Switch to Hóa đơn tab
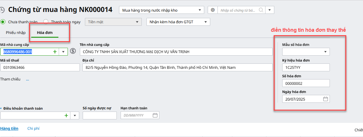Image resolution: width=363 pixels, height=137 pixels. 45,32
